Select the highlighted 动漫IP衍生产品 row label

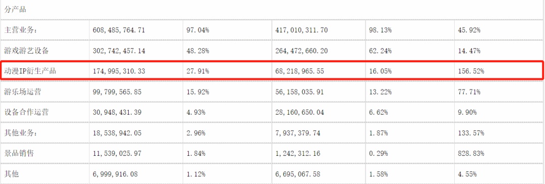click(x=30, y=71)
